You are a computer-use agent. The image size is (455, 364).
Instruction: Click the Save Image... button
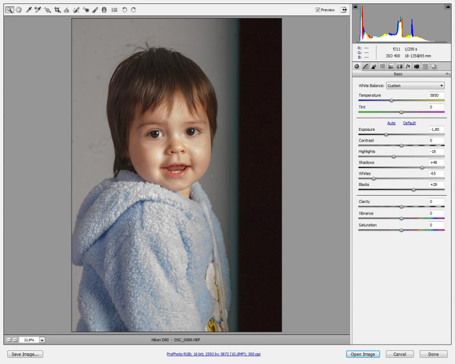point(25,354)
